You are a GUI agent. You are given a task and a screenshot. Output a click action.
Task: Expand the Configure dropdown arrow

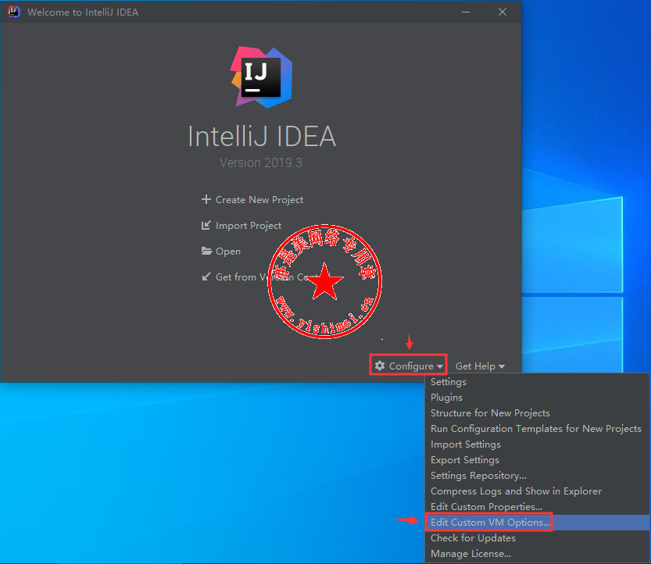(x=440, y=366)
